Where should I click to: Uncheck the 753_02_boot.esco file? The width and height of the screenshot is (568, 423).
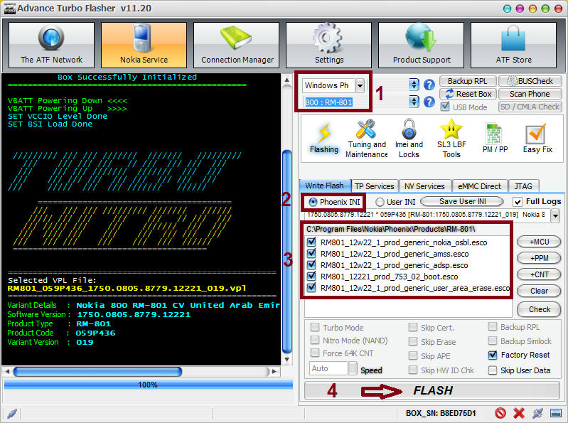[x=311, y=276]
